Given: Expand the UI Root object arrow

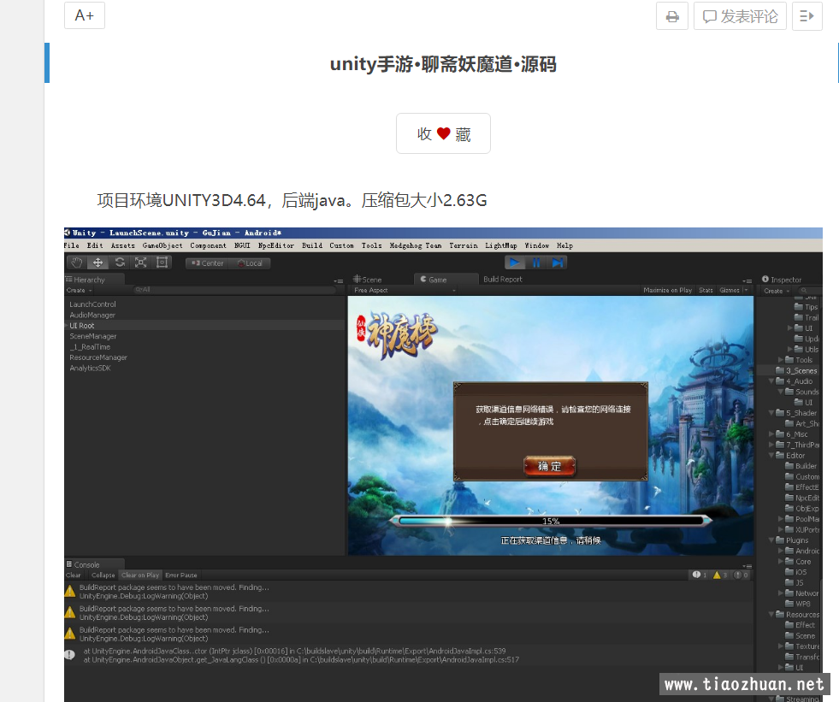Looking at the screenshot, I should click(67, 326).
